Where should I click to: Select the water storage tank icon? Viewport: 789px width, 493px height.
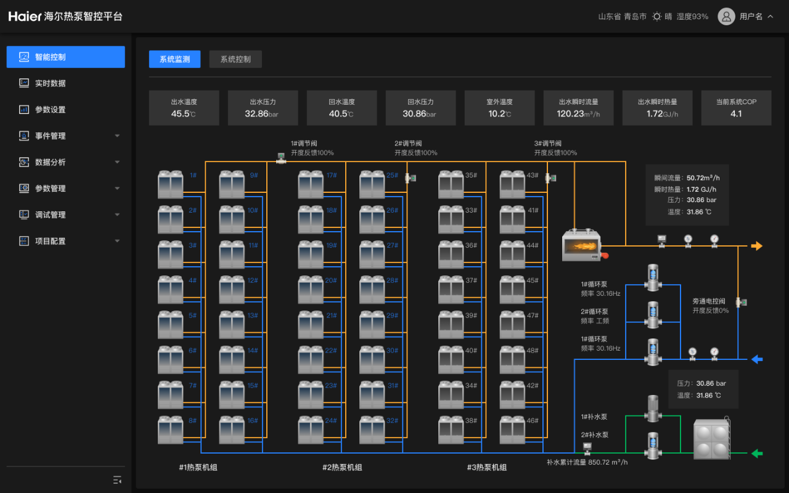coord(711,439)
